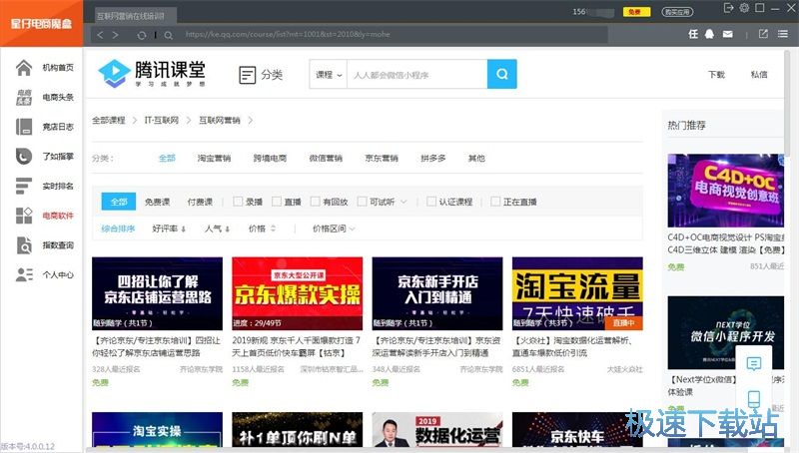
Task: Select 跨境电商 category tab
Action: (x=270, y=159)
